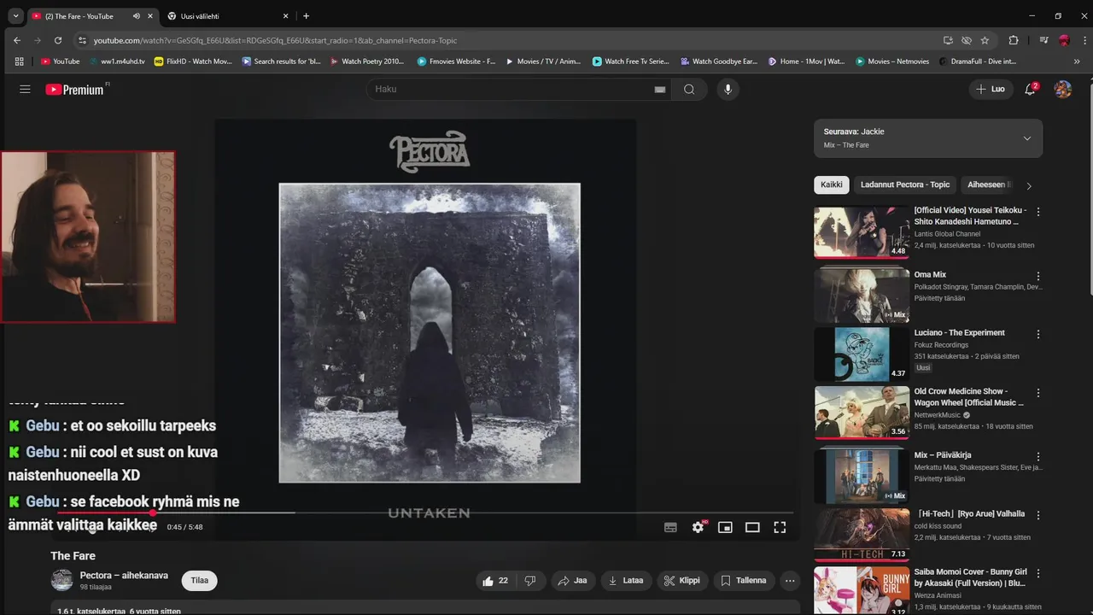Viewport: 1093px width, 615px height.
Task: Open the Oma Mix thumbnail
Action: (862, 296)
